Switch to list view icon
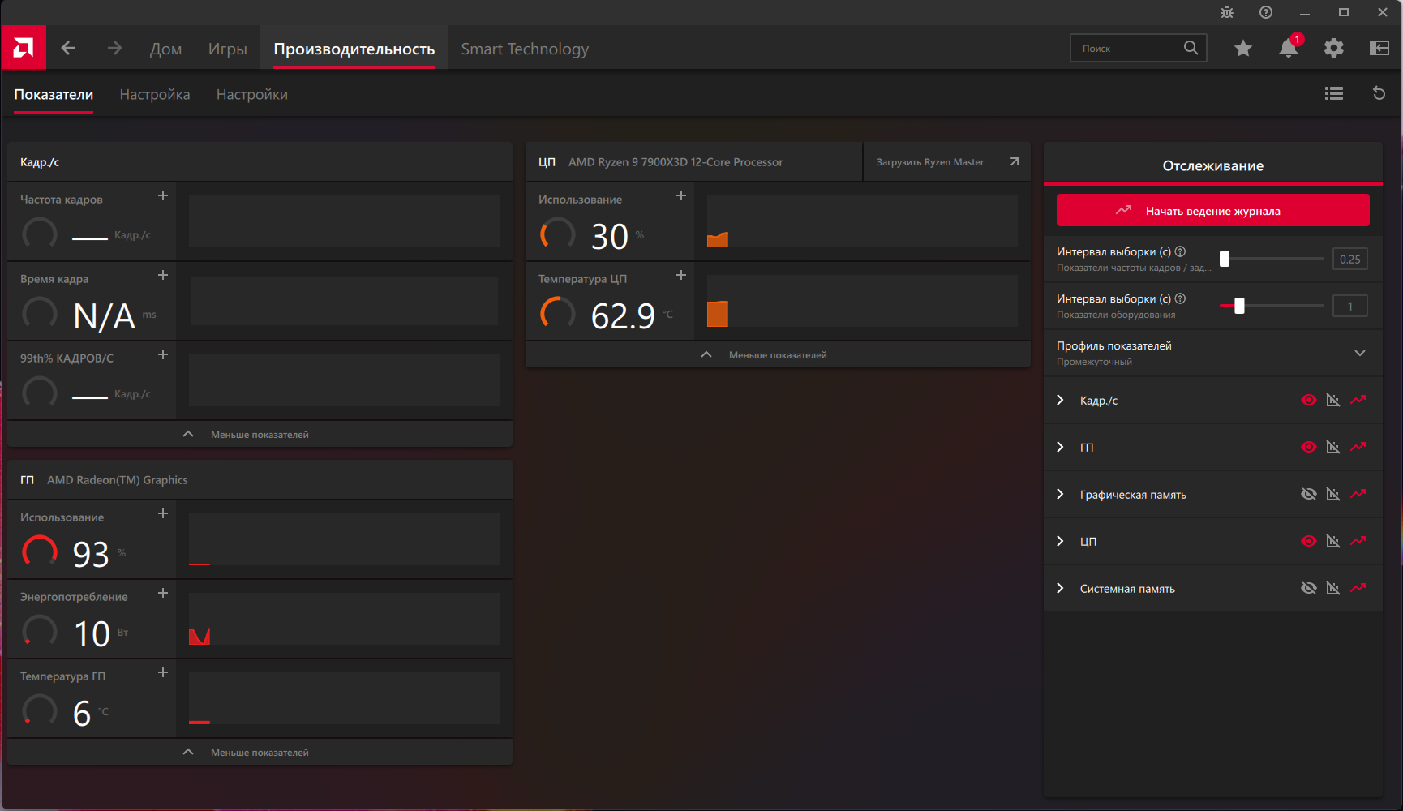The image size is (1403, 811). point(1333,93)
